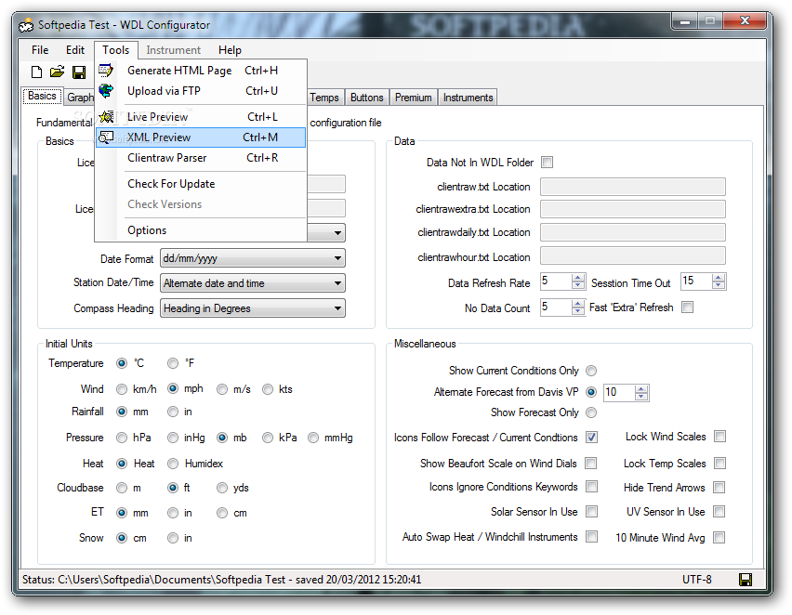Select kts wind unit

[x=268, y=389]
